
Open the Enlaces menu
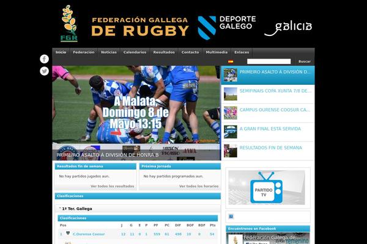tap(242, 52)
